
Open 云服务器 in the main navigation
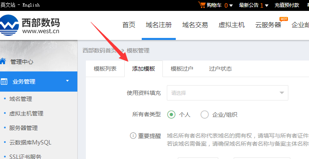(x=268, y=25)
